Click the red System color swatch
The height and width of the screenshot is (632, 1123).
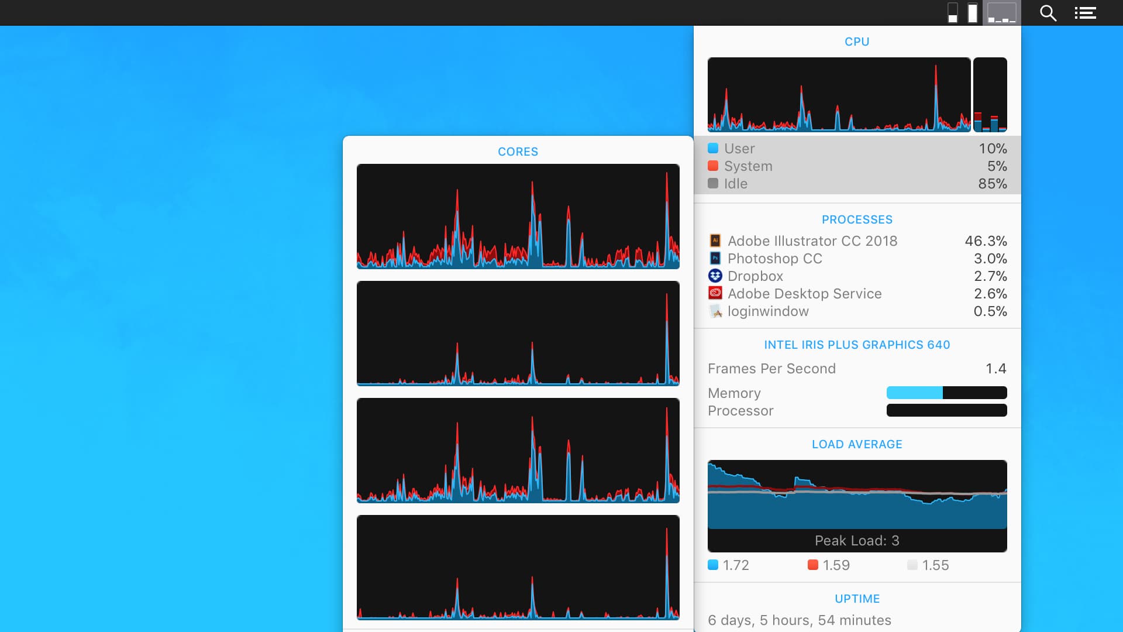coord(713,166)
